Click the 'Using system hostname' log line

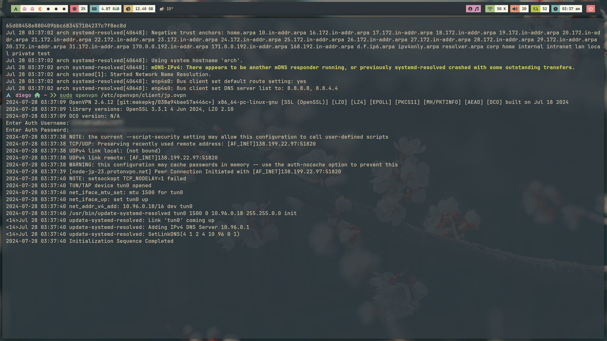pos(124,61)
